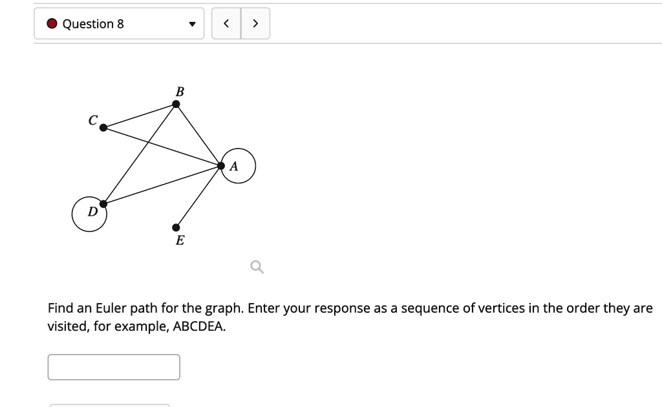Click the right chevron navigation arrow
Viewport: 662px width, 407px height.
(x=255, y=23)
